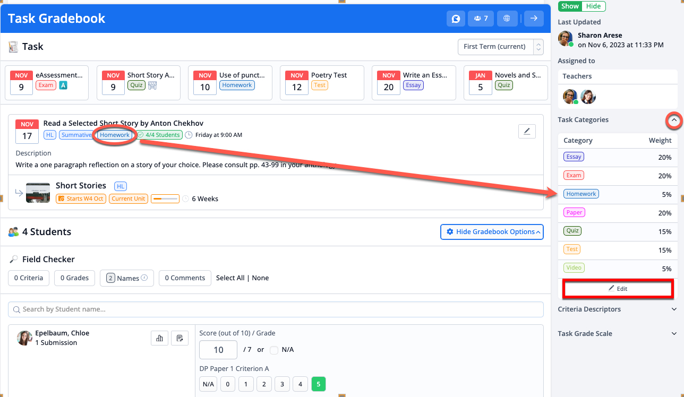
Task: Open Chloe Epelbaum's bar chart icon
Action: click(x=159, y=338)
